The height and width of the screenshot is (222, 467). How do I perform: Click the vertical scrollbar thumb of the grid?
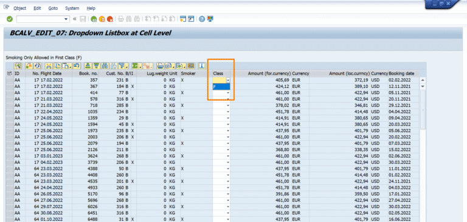[423, 109]
